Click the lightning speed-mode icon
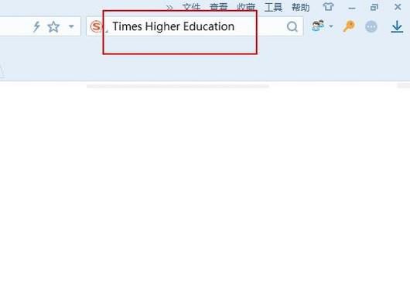This screenshot has height=289, width=410. coord(37,26)
